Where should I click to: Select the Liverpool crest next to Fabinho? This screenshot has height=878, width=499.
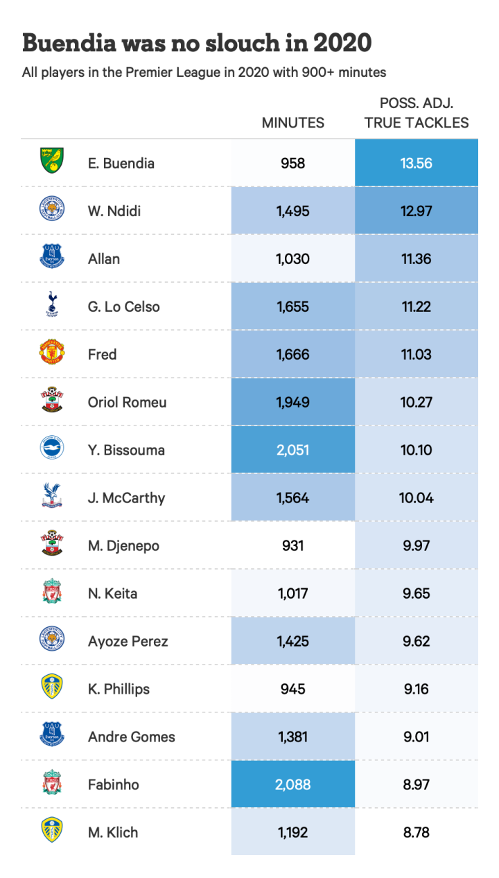pyautogui.click(x=52, y=784)
